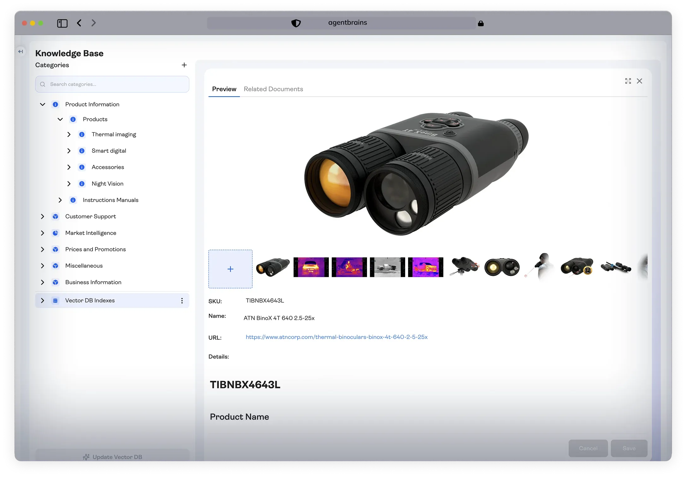The width and height of the screenshot is (686, 477).
Task: Open the atncorp.com product URL link
Action: 336,337
